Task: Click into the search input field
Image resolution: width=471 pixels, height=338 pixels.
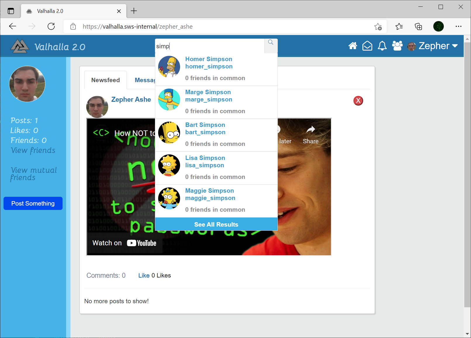Action: pyautogui.click(x=210, y=46)
